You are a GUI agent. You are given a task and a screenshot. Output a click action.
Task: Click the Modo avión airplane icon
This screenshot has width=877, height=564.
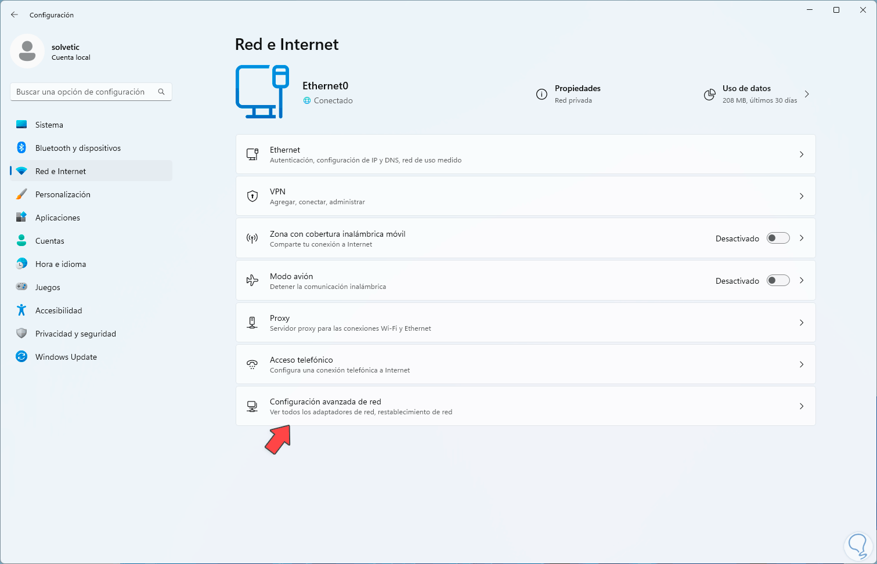point(252,281)
